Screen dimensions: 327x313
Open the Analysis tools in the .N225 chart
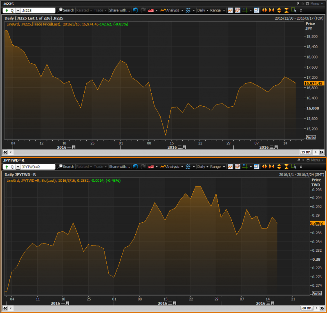[170, 10]
